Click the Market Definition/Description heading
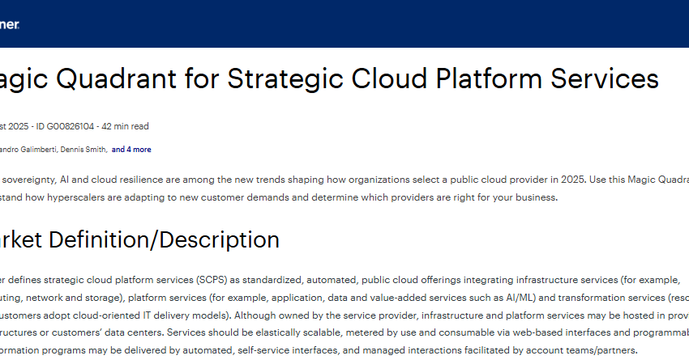689x364 pixels. tap(139, 240)
